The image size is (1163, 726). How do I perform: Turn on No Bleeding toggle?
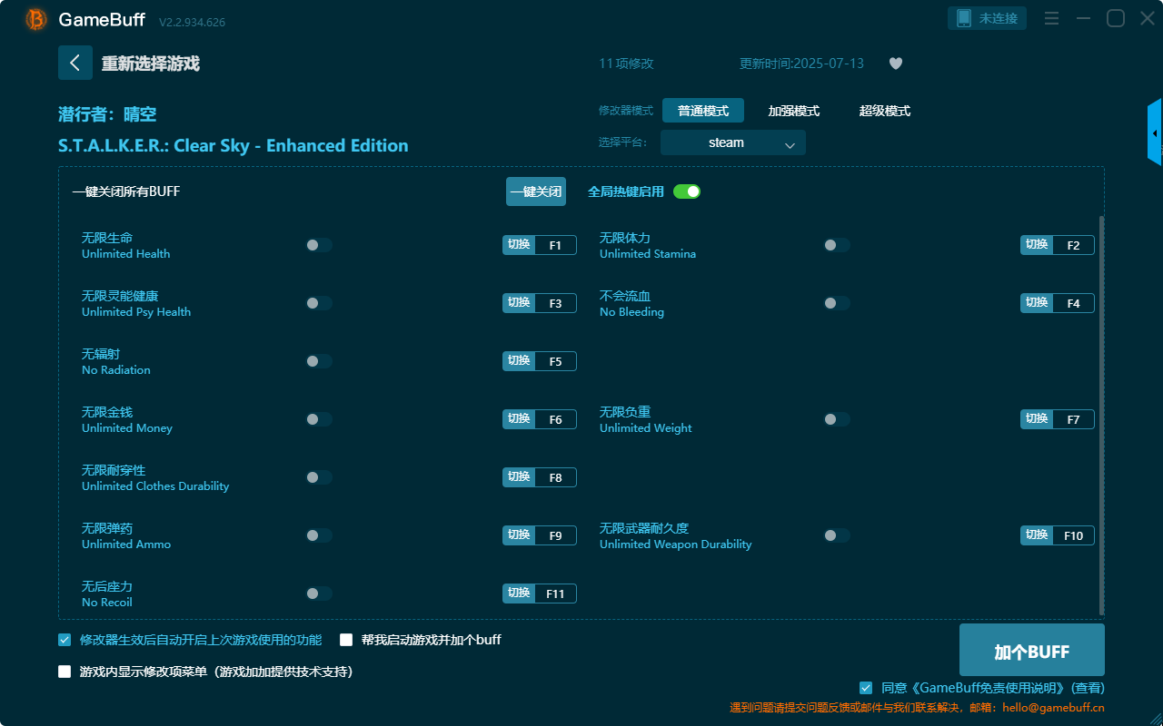click(x=837, y=303)
